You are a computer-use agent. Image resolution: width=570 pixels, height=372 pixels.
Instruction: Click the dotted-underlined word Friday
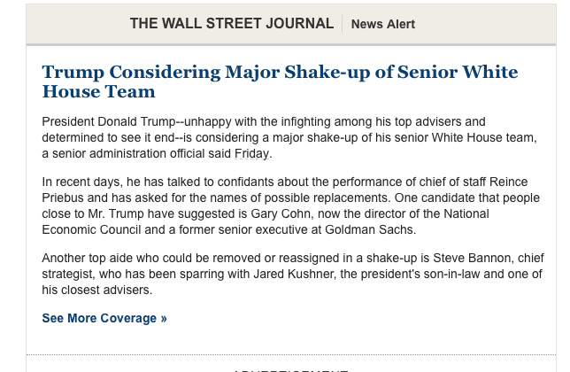click(251, 153)
